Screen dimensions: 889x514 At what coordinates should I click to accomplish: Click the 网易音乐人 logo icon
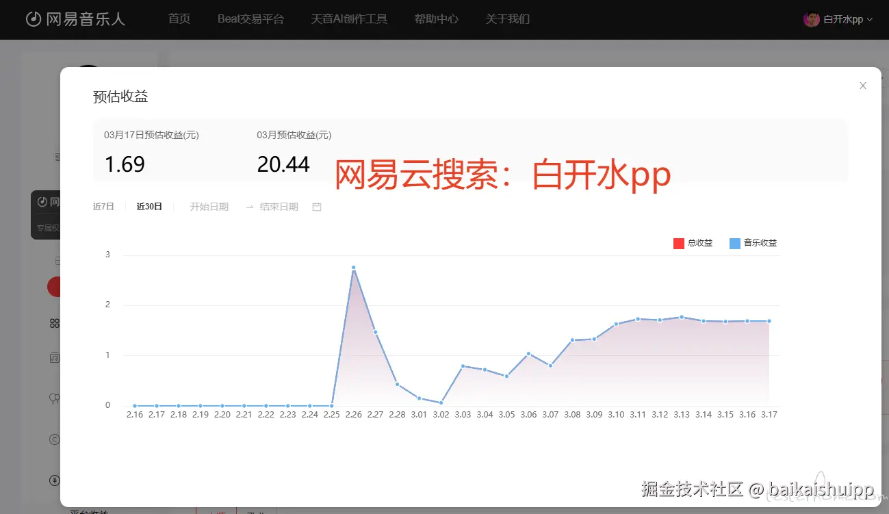pos(34,19)
